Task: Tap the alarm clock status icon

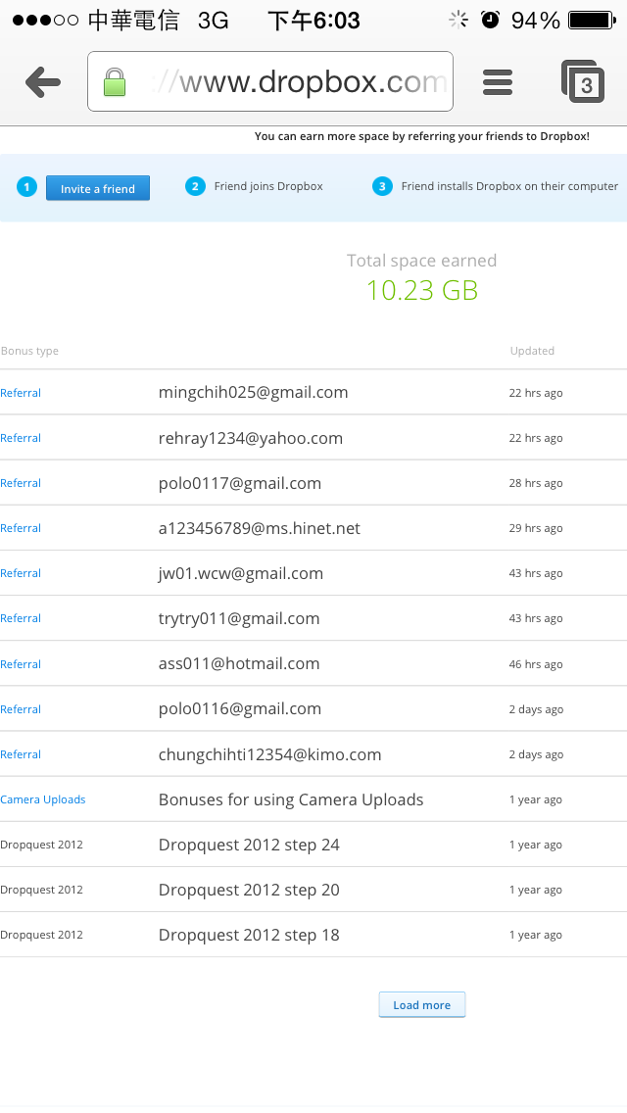Action: (490, 20)
